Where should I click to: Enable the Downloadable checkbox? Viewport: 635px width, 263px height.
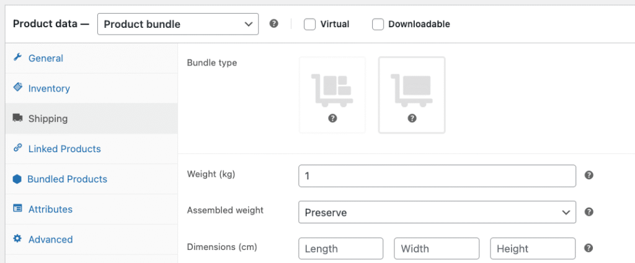click(378, 24)
